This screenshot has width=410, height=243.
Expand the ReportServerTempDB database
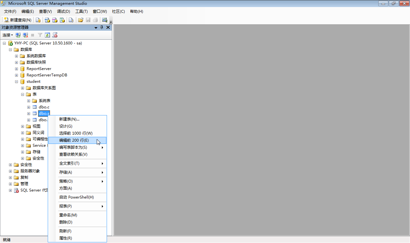pos(16,75)
